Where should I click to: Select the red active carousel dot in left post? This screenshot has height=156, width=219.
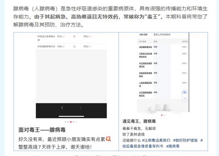(x=71, y=122)
